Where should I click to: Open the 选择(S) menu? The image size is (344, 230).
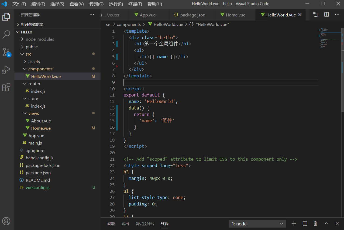pos(57,4)
